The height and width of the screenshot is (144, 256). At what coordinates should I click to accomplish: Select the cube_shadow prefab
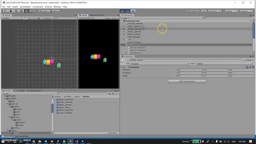click(x=65, y=113)
